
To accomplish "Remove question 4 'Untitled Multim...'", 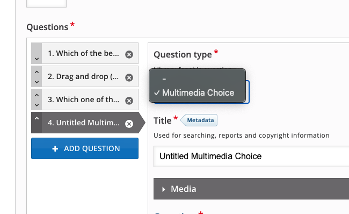I will click(x=129, y=124).
